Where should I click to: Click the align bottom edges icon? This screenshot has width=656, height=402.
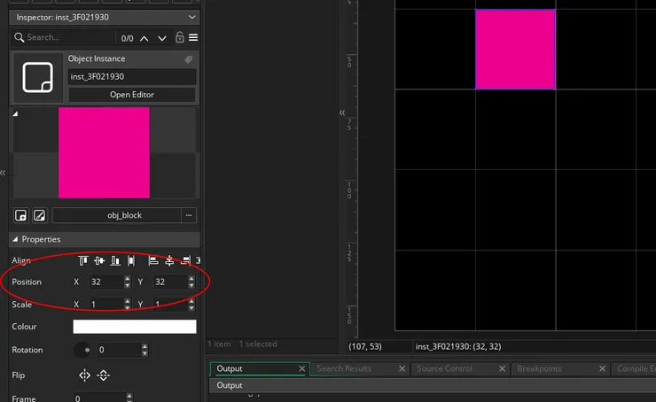[x=115, y=260]
